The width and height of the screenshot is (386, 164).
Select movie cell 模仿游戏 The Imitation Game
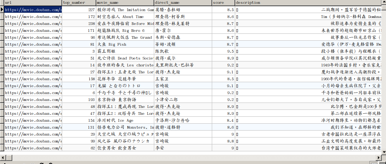[x=125, y=10]
